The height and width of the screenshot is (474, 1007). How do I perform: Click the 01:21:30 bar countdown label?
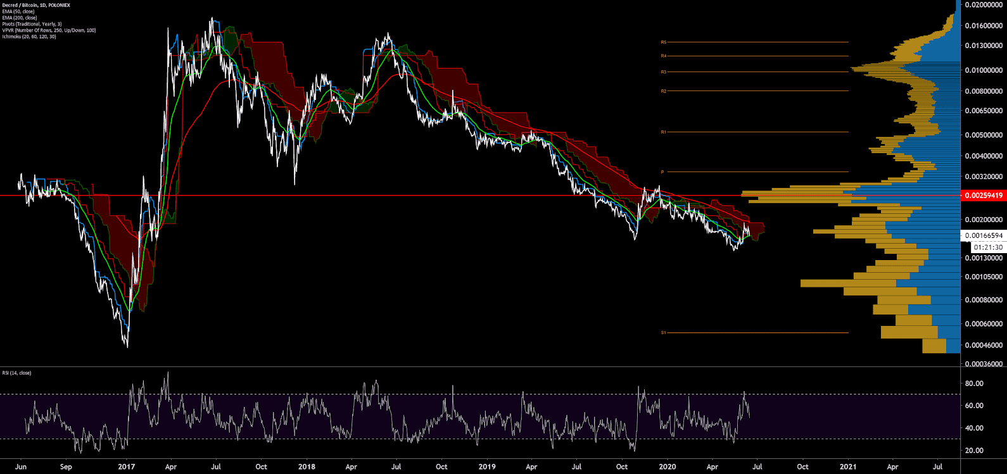point(988,247)
